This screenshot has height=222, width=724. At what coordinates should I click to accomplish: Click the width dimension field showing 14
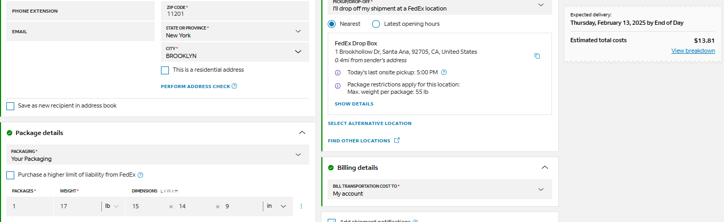point(194,206)
